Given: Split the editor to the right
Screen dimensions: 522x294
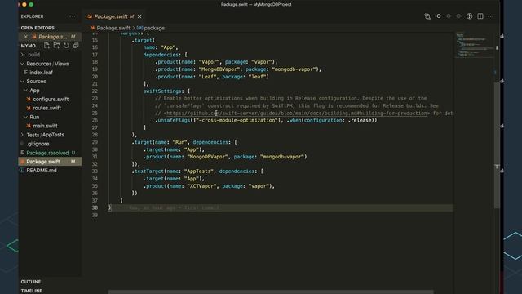Looking at the screenshot, I should coord(480,16).
